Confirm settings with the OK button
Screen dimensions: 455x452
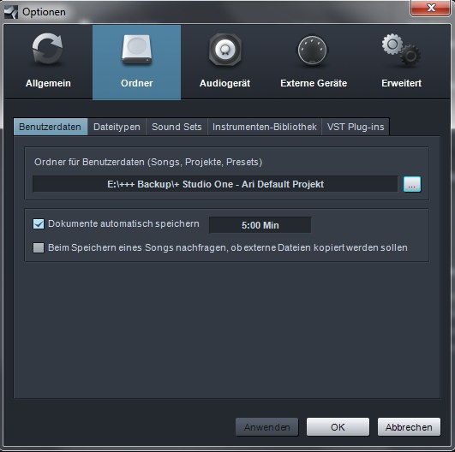338,427
